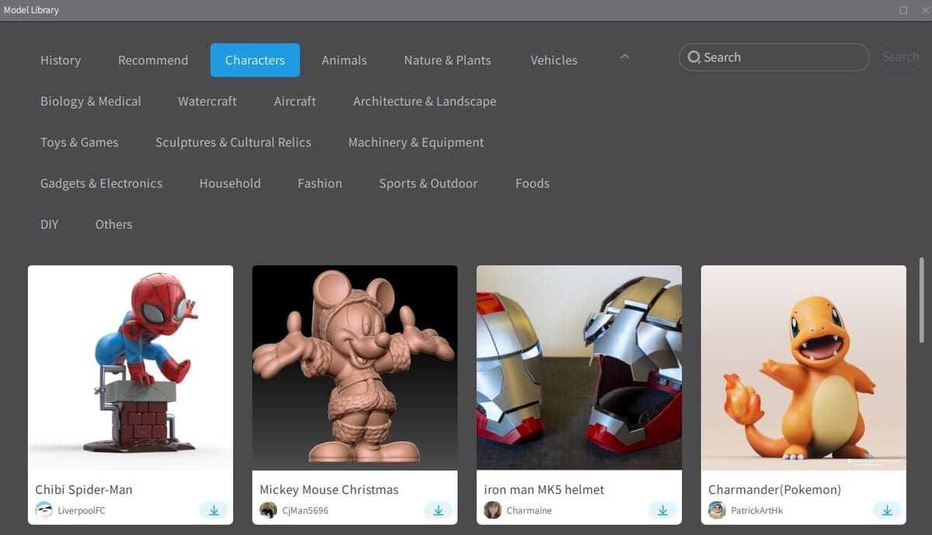Click CjMan5696 user avatar
This screenshot has width=932, height=535.
pyautogui.click(x=269, y=510)
